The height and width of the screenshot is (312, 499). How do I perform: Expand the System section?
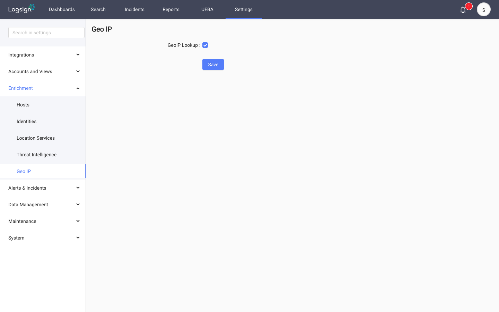43,238
